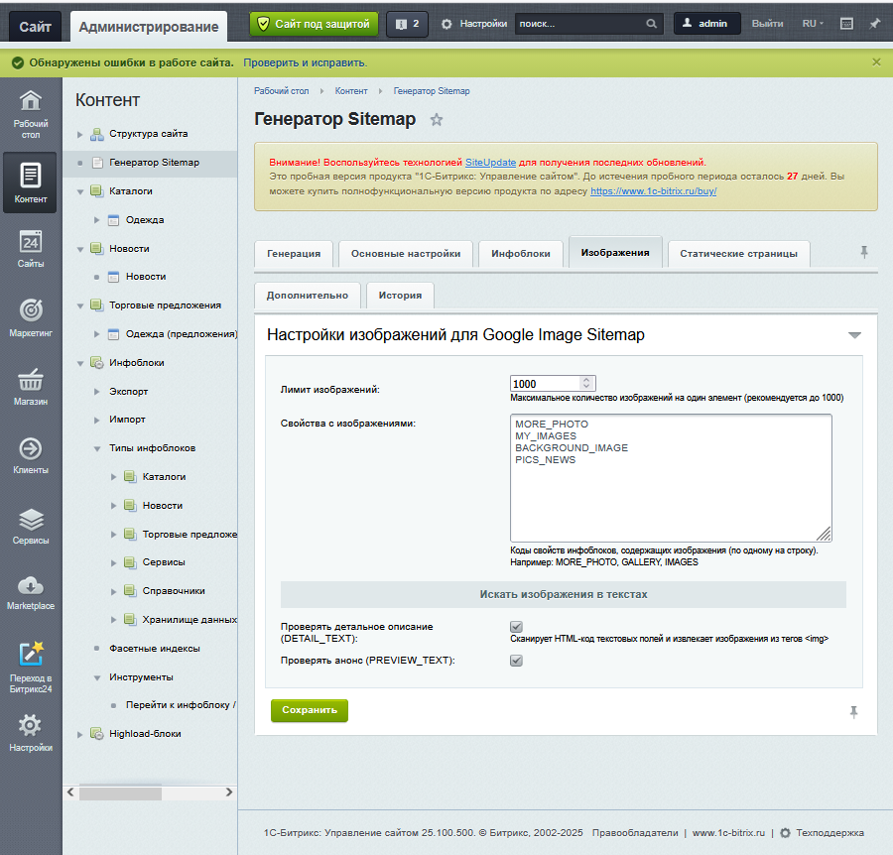Open the Marketing section in sidebar

(31, 317)
